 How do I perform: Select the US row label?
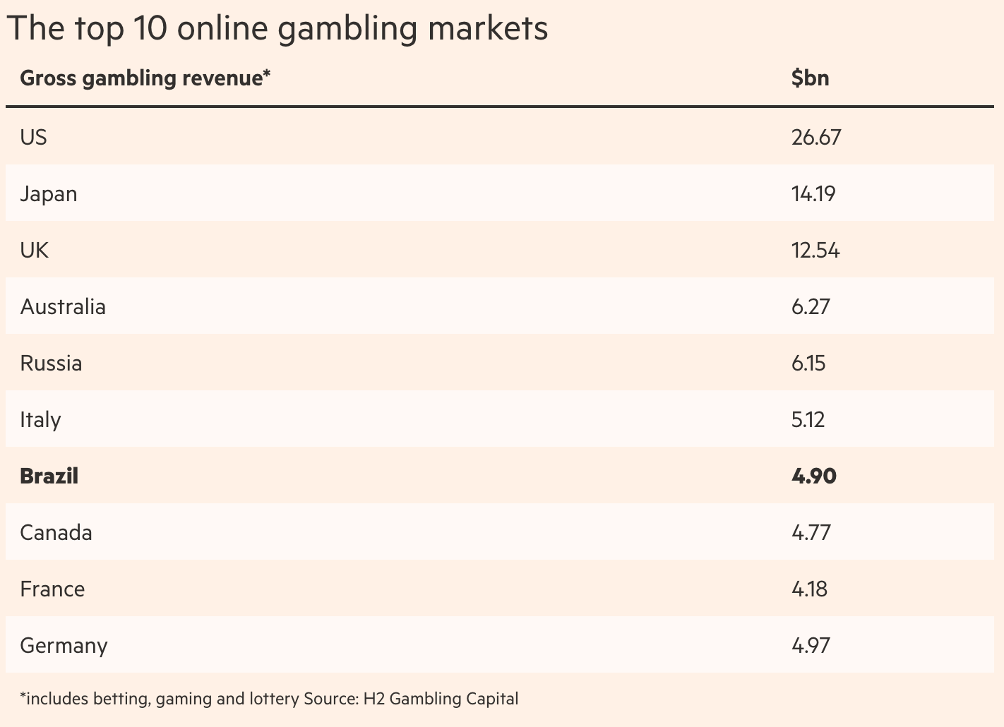(33, 137)
